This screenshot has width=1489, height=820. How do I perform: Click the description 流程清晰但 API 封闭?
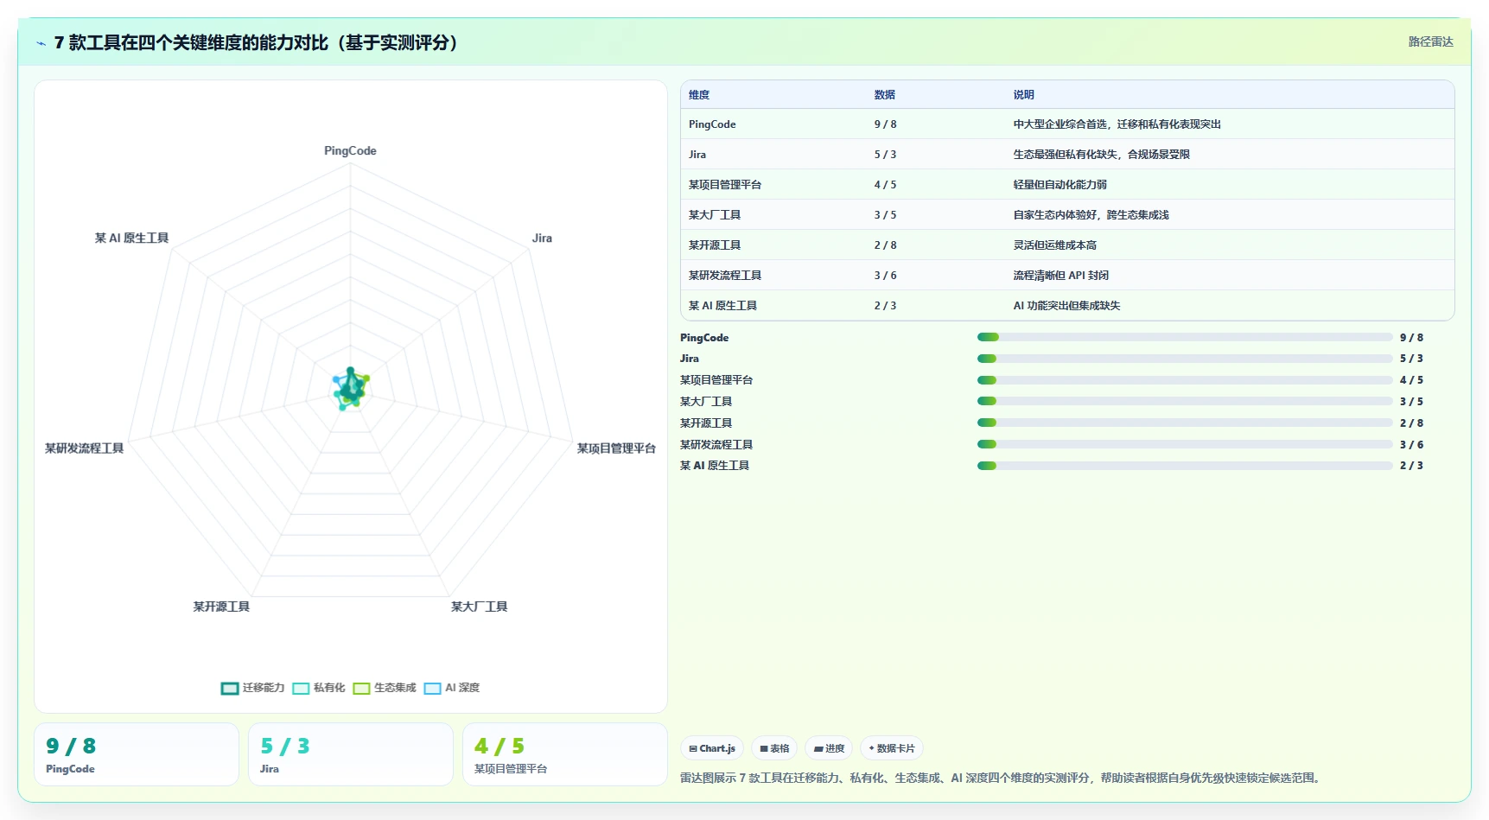1060,276
